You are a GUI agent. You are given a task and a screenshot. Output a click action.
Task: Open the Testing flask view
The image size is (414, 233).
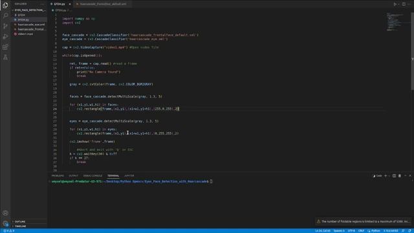click(5, 58)
